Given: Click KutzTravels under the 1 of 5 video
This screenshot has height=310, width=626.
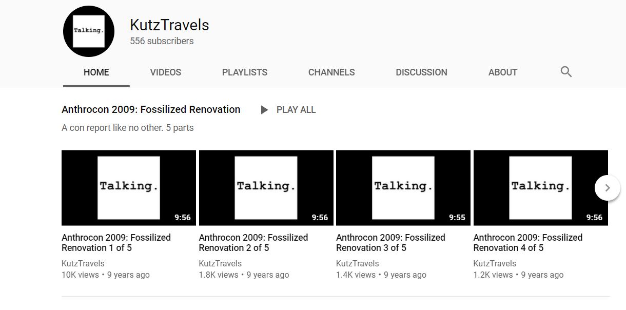Looking at the screenshot, I should [83, 263].
